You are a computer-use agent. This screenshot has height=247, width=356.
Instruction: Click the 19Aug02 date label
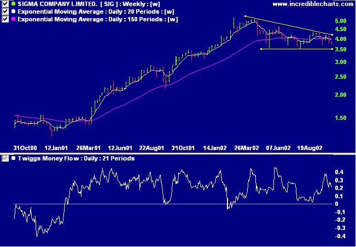tap(310, 148)
